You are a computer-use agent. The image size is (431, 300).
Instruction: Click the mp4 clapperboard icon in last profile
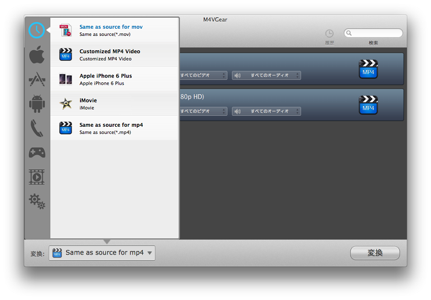tap(66, 128)
